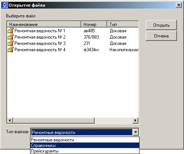
Task: Click the Отмена button
Action: (x=161, y=36)
